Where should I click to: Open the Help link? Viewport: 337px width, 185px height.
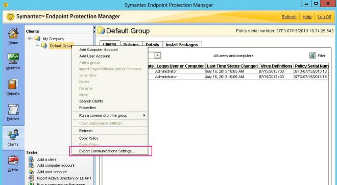pyautogui.click(x=307, y=17)
